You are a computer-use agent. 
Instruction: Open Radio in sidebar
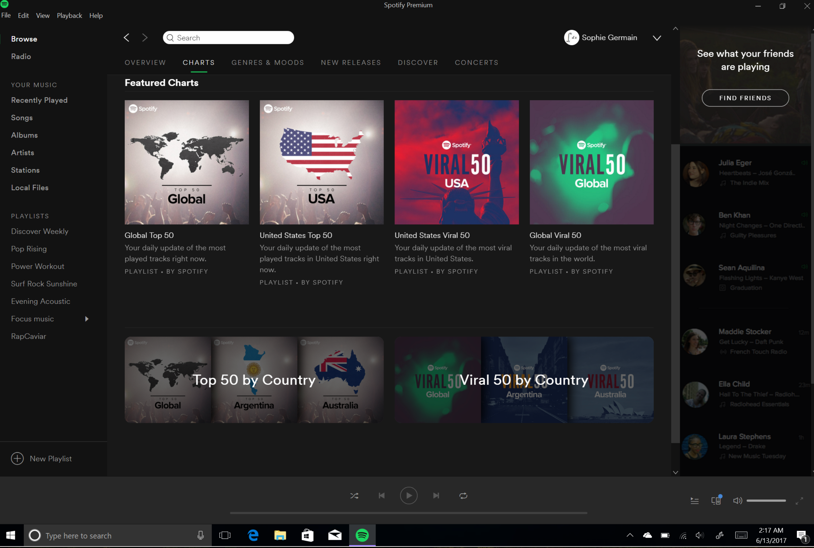point(21,56)
